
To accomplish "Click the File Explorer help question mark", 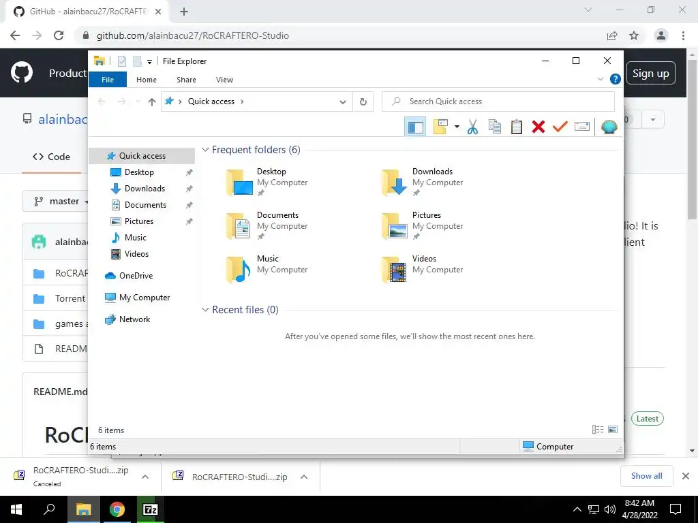I will [616, 79].
